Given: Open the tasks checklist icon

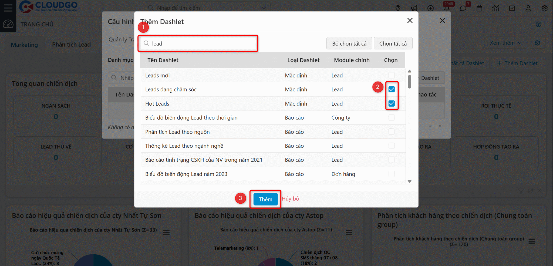Looking at the screenshot, I should [x=512, y=8].
